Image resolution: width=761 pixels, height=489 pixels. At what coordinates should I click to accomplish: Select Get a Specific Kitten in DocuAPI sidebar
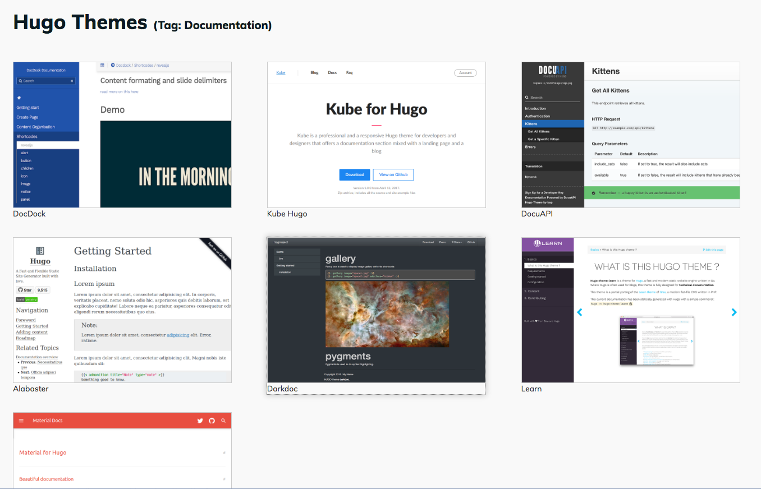tap(543, 139)
